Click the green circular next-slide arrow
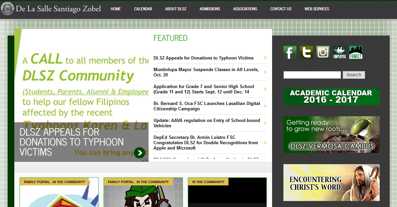 (140, 153)
